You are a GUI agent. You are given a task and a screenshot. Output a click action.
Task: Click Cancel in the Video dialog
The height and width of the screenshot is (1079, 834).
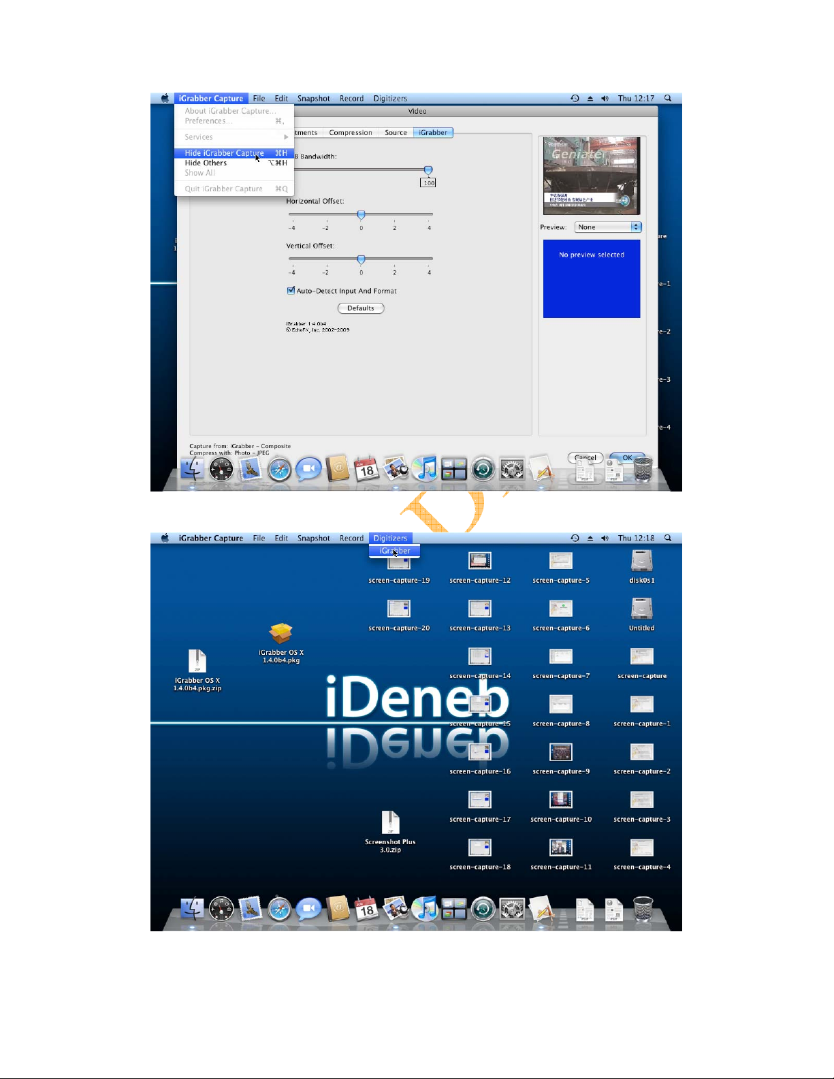click(586, 457)
